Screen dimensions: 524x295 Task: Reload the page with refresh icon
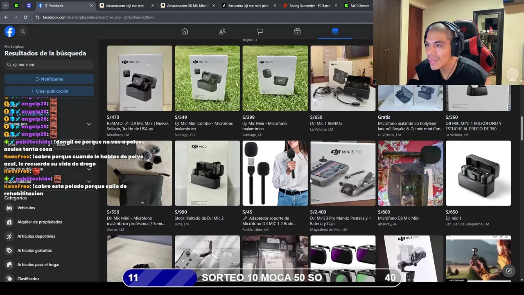(x=25, y=17)
